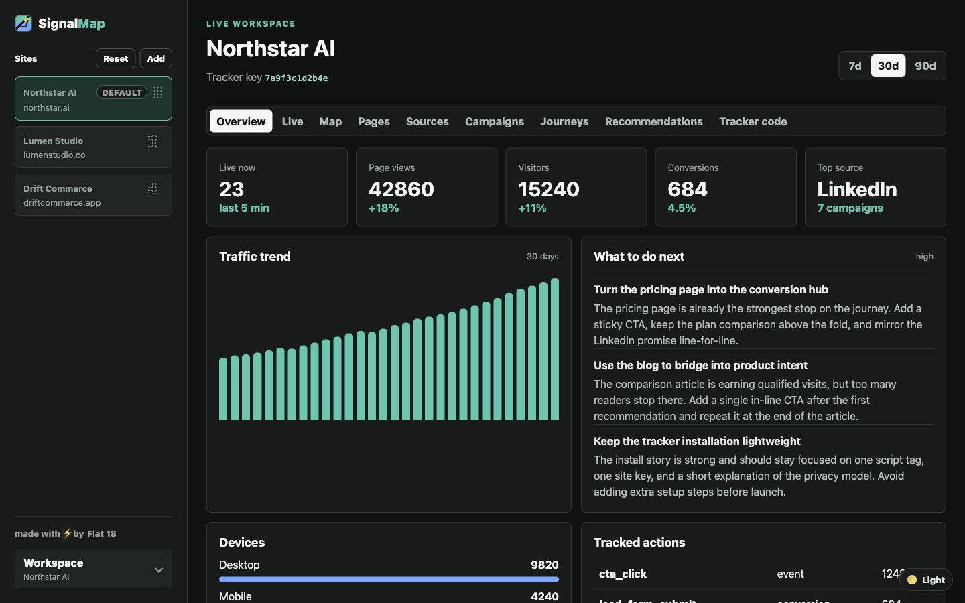Click the DEFAULT badge on Northstar AI
The height and width of the screenshot is (603, 965).
pyautogui.click(x=122, y=92)
